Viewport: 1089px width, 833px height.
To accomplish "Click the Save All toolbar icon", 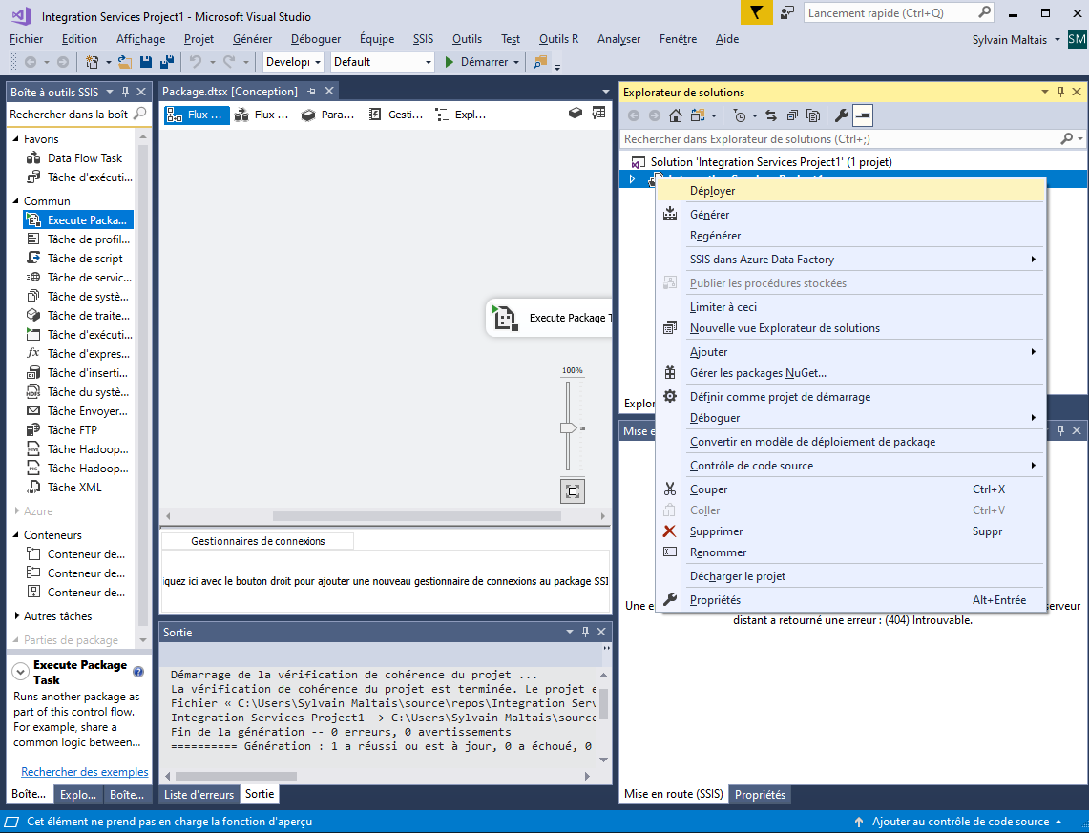I will [167, 62].
